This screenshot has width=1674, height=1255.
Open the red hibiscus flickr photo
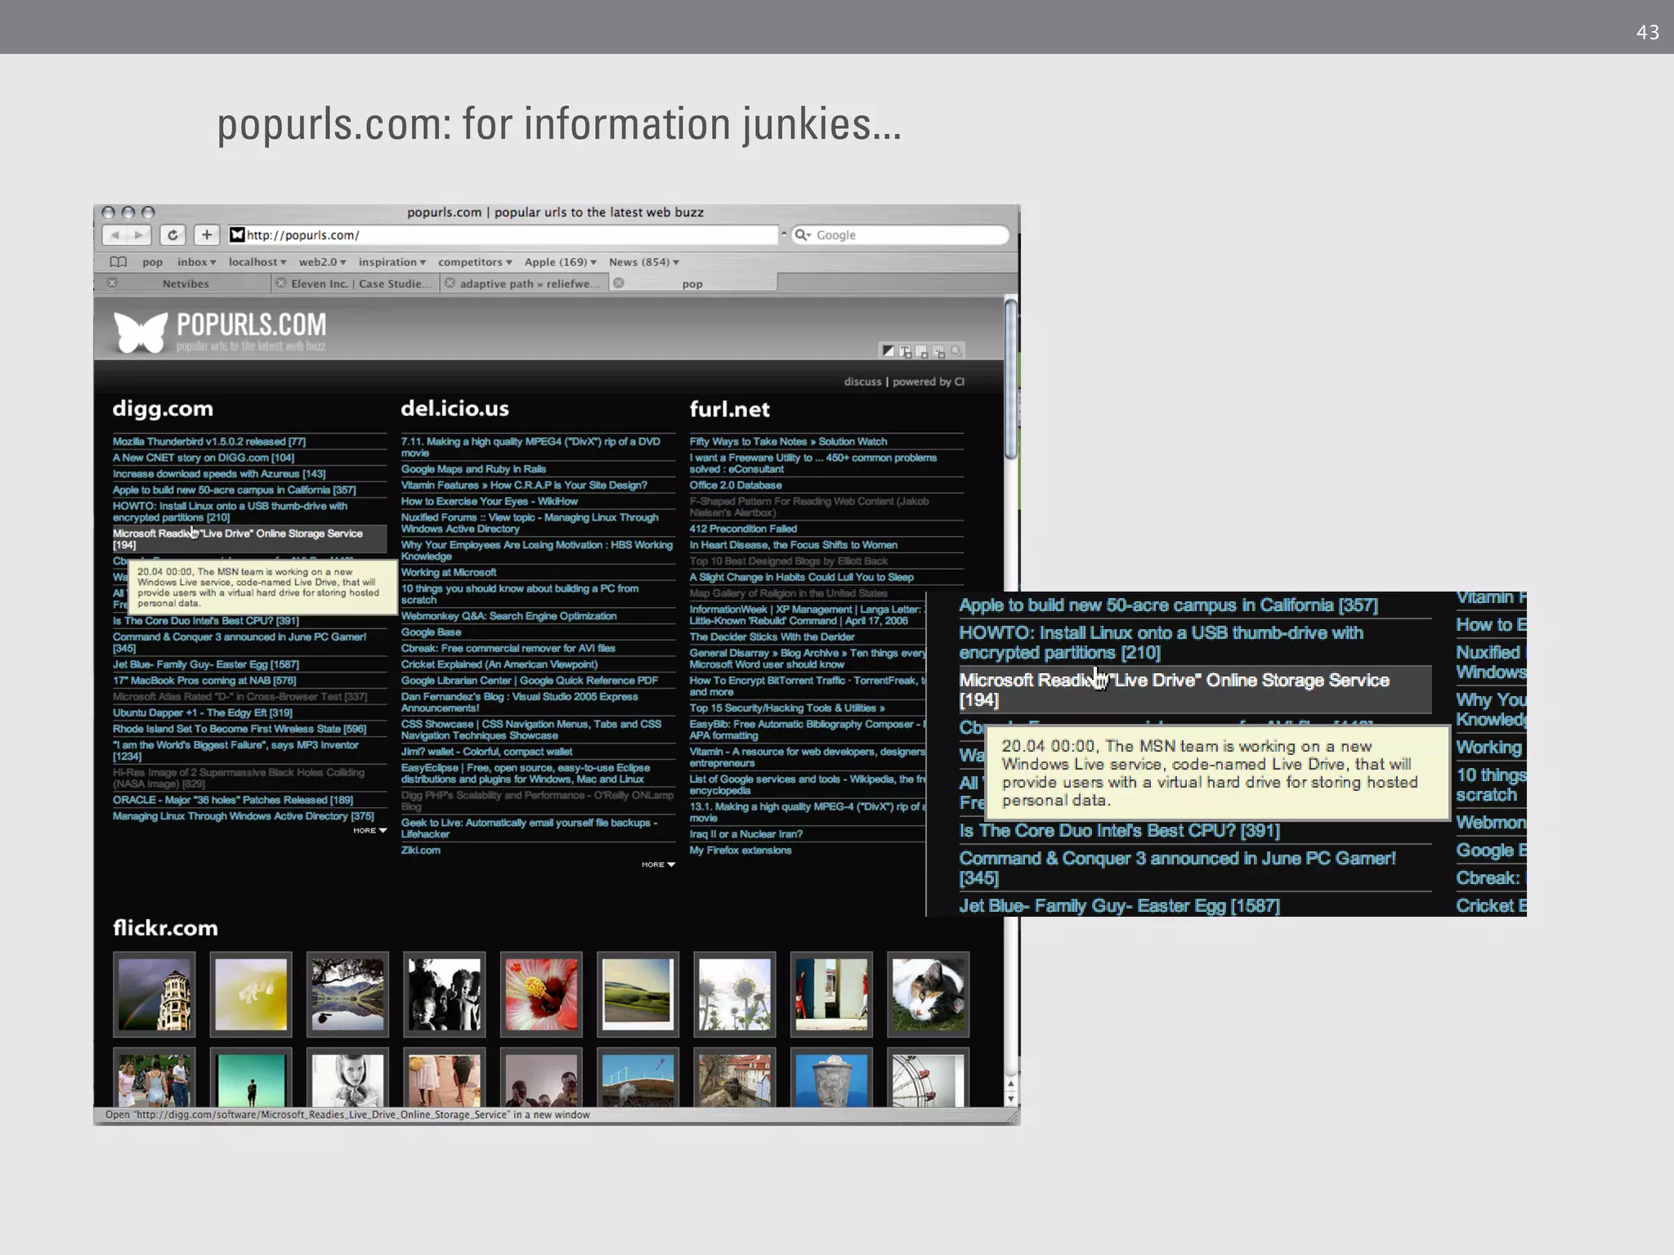pyautogui.click(x=541, y=994)
